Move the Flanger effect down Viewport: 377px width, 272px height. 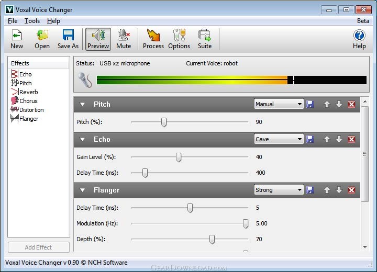coord(339,190)
